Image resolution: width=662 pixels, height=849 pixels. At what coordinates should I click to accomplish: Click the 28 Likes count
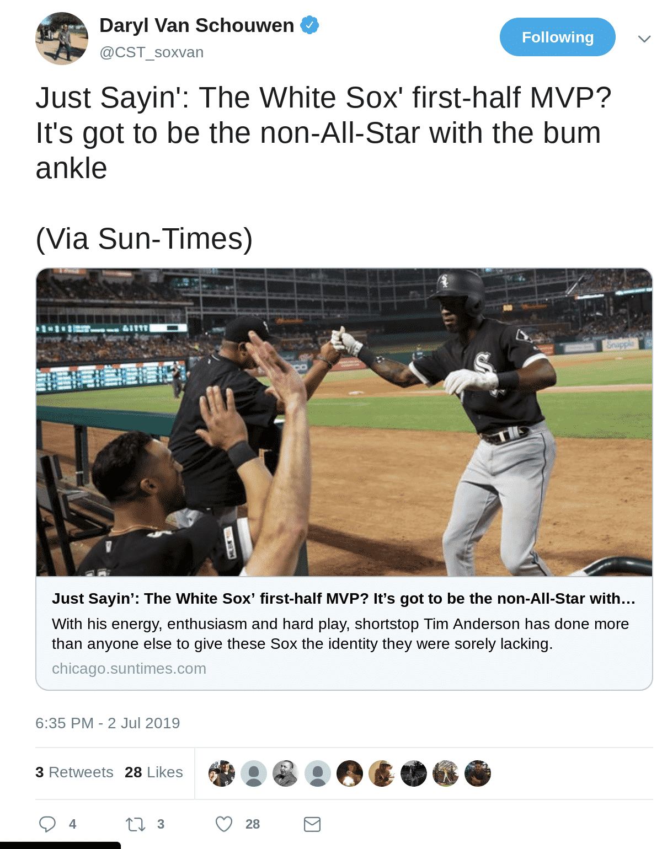point(153,772)
